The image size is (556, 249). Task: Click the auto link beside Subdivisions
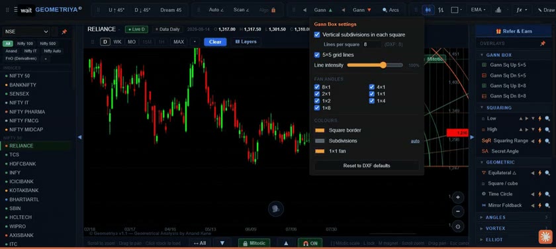[x=415, y=141]
